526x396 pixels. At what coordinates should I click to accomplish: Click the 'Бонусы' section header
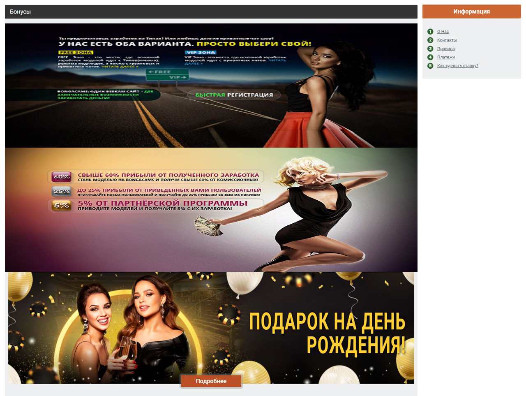click(211, 12)
